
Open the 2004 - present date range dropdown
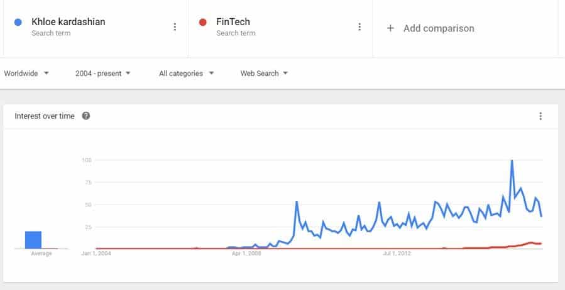click(102, 73)
